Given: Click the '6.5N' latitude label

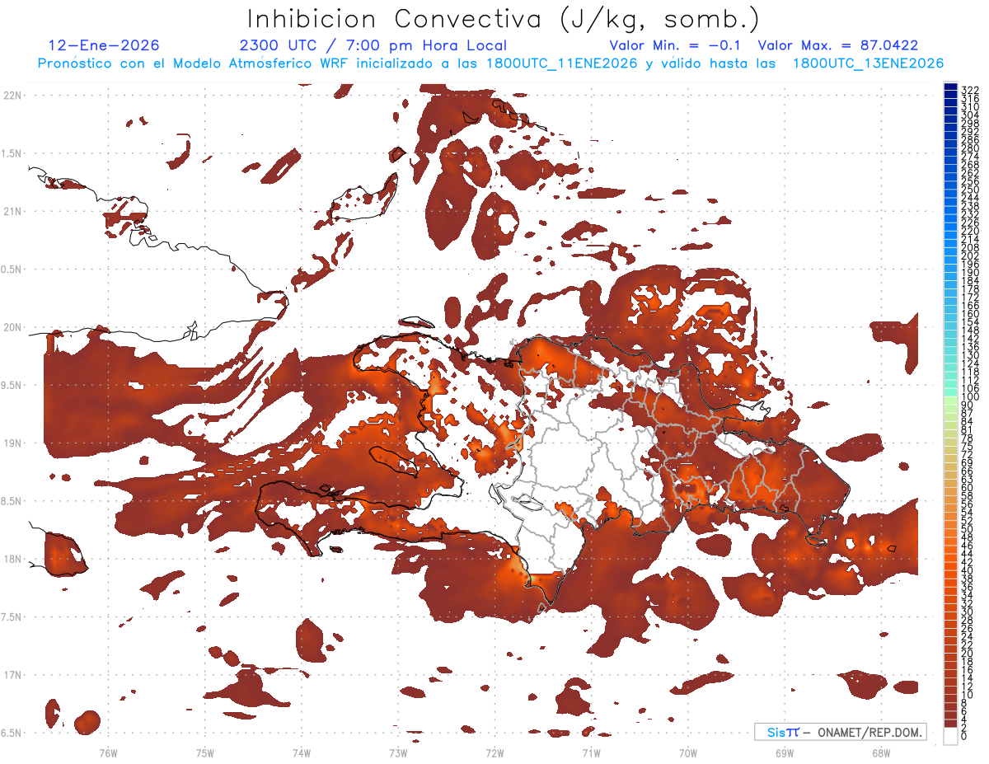Looking at the screenshot, I should (x=12, y=733).
